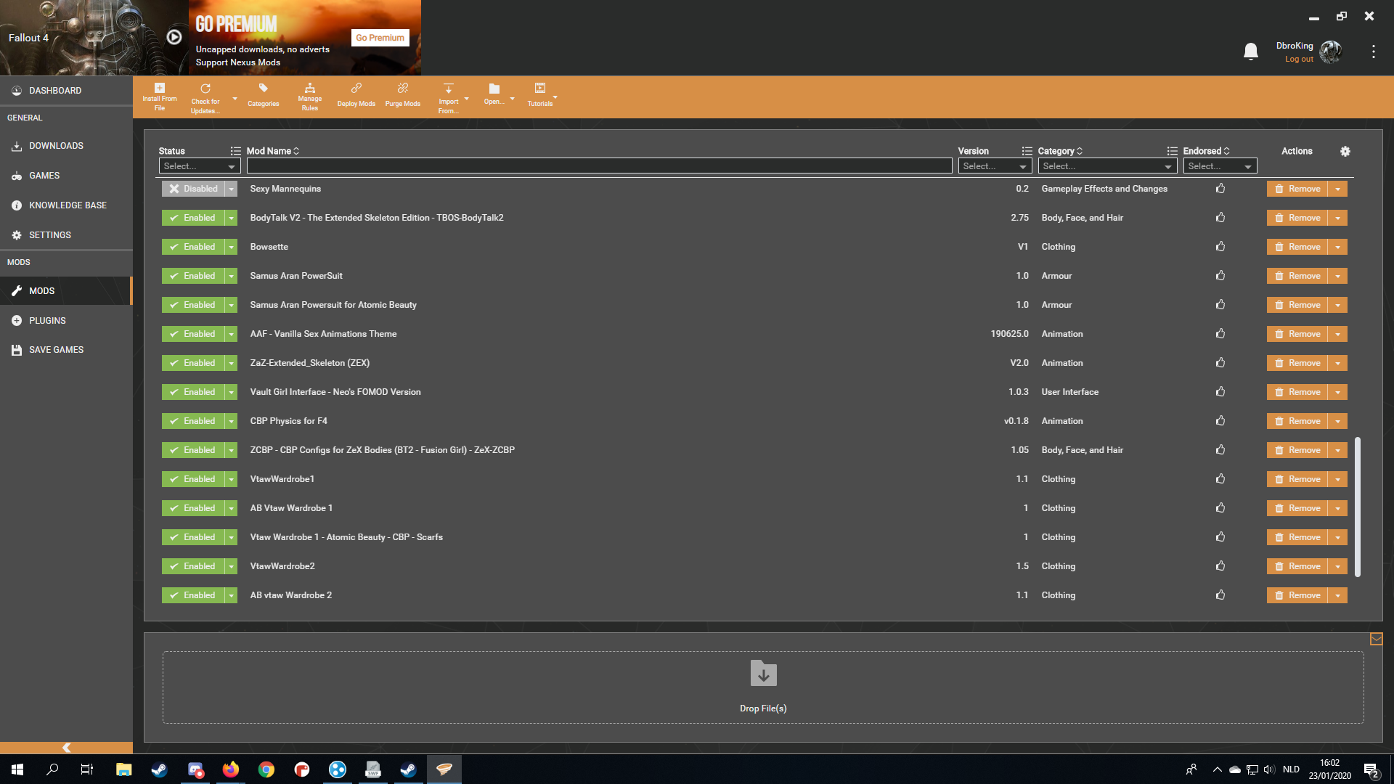This screenshot has width=1394, height=784.
Task: Open Status filter Select dropdown
Action: [200, 166]
